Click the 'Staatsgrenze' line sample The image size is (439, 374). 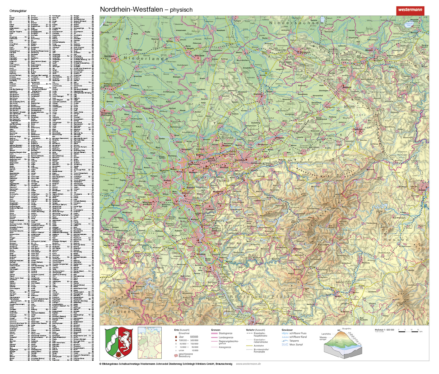[214, 333]
